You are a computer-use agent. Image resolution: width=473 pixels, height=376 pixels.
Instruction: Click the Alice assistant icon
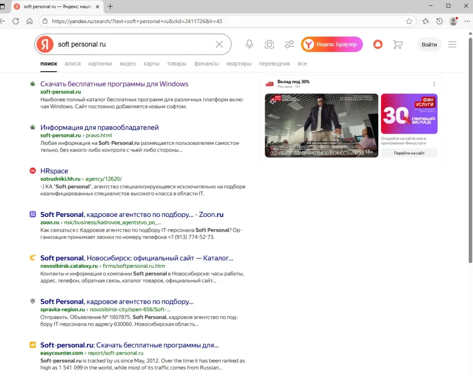click(x=378, y=44)
